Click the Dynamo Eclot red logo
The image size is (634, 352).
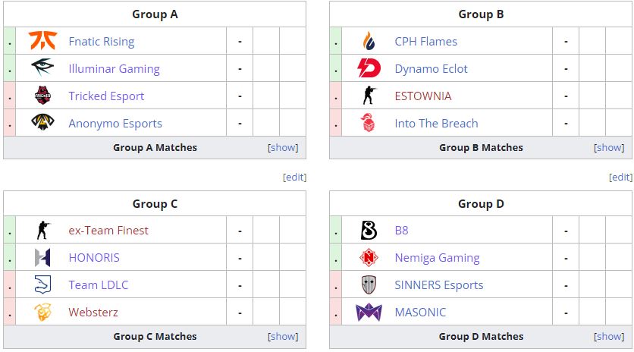(368, 69)
